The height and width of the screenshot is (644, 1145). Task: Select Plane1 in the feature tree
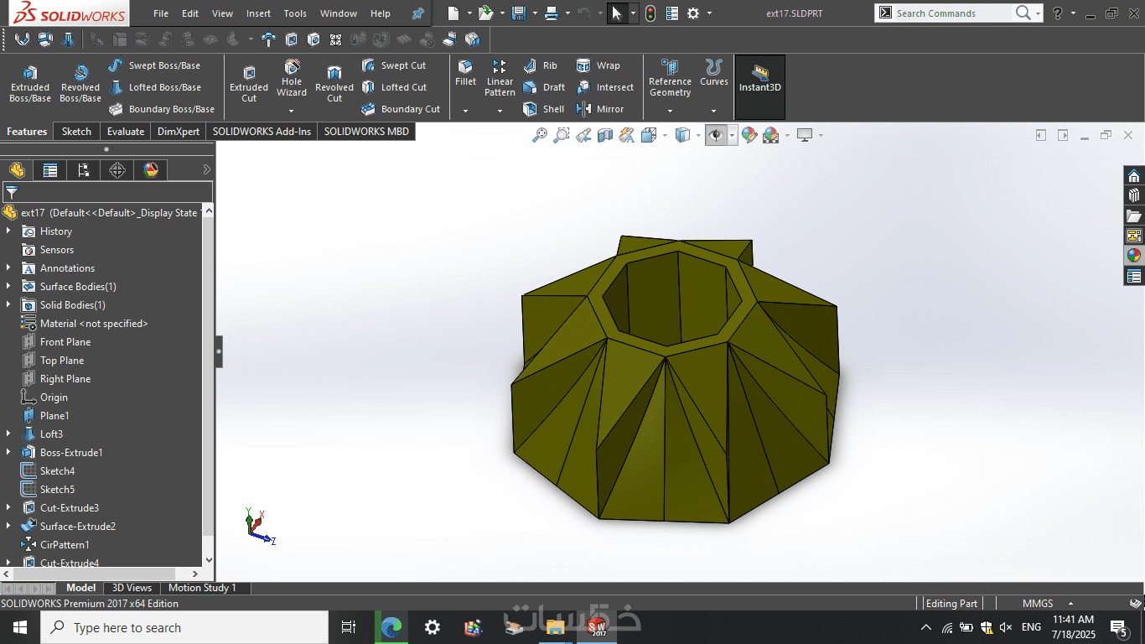[54, 416]
